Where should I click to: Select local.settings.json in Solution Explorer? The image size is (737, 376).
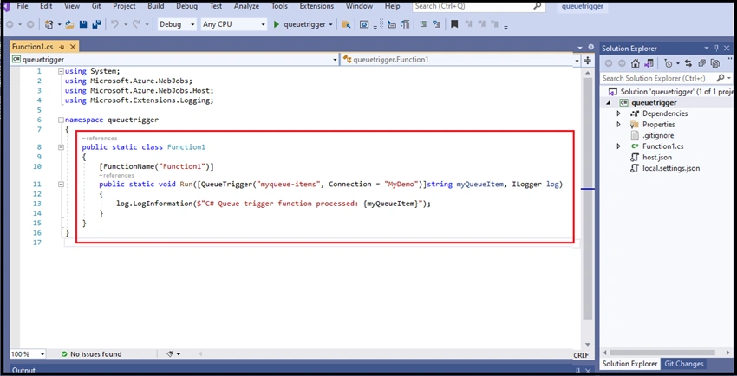(671, 168)
